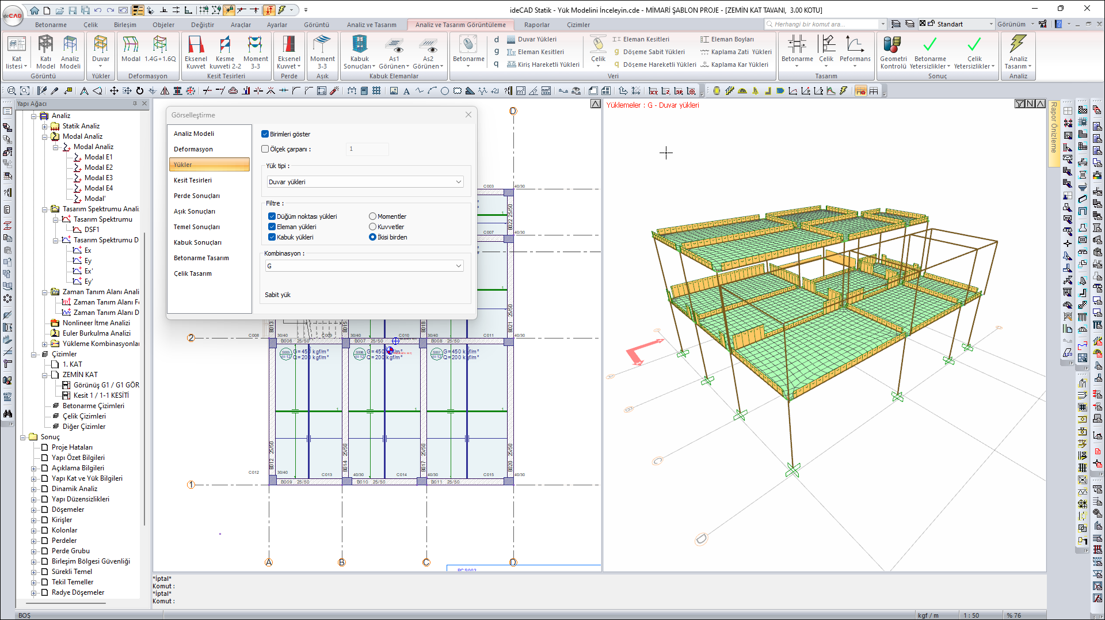
Task: Collapse the Modal Analiz tree node
Action: click(45, 136)
